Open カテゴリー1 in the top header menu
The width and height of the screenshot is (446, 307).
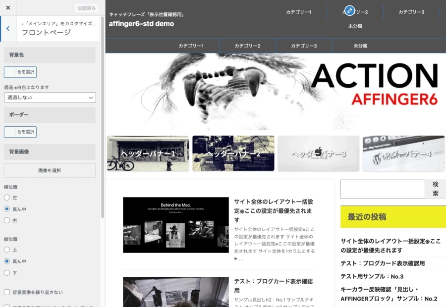[x=298, y=12]
